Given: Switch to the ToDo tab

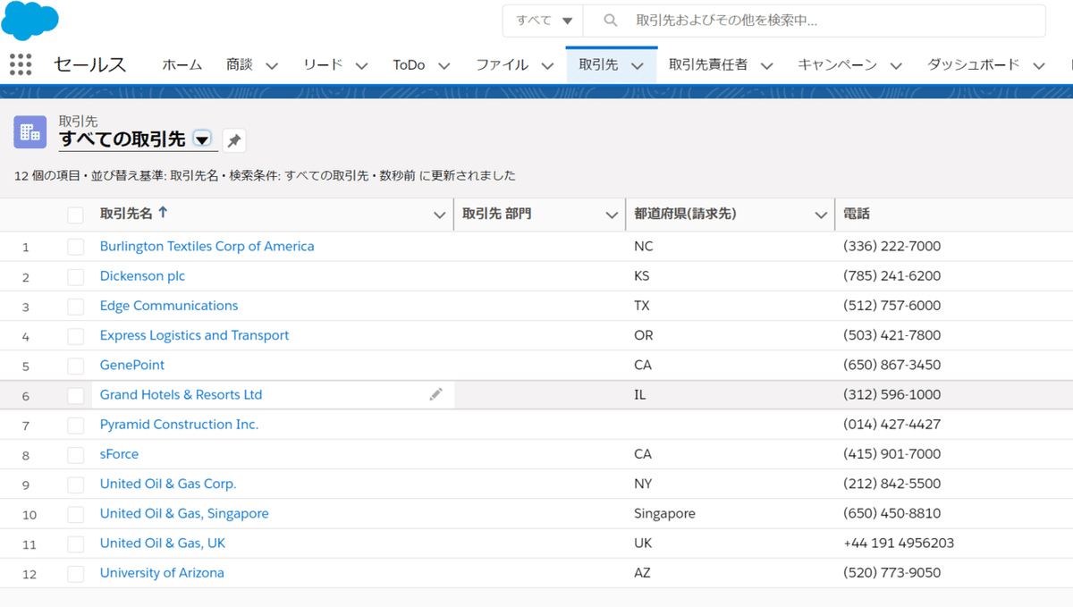Looking at the screenshot, I should (x=409, y=64).
